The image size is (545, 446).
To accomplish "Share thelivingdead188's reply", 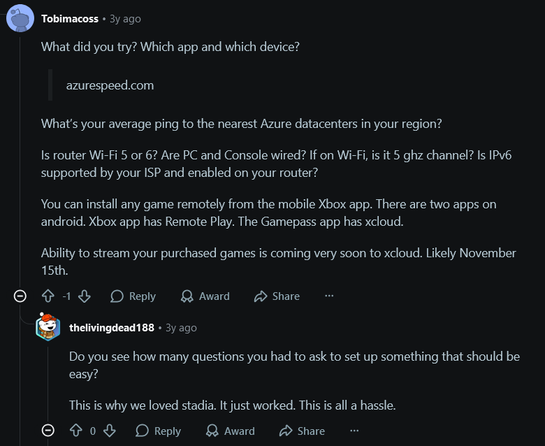I will (x=302, y=431).
